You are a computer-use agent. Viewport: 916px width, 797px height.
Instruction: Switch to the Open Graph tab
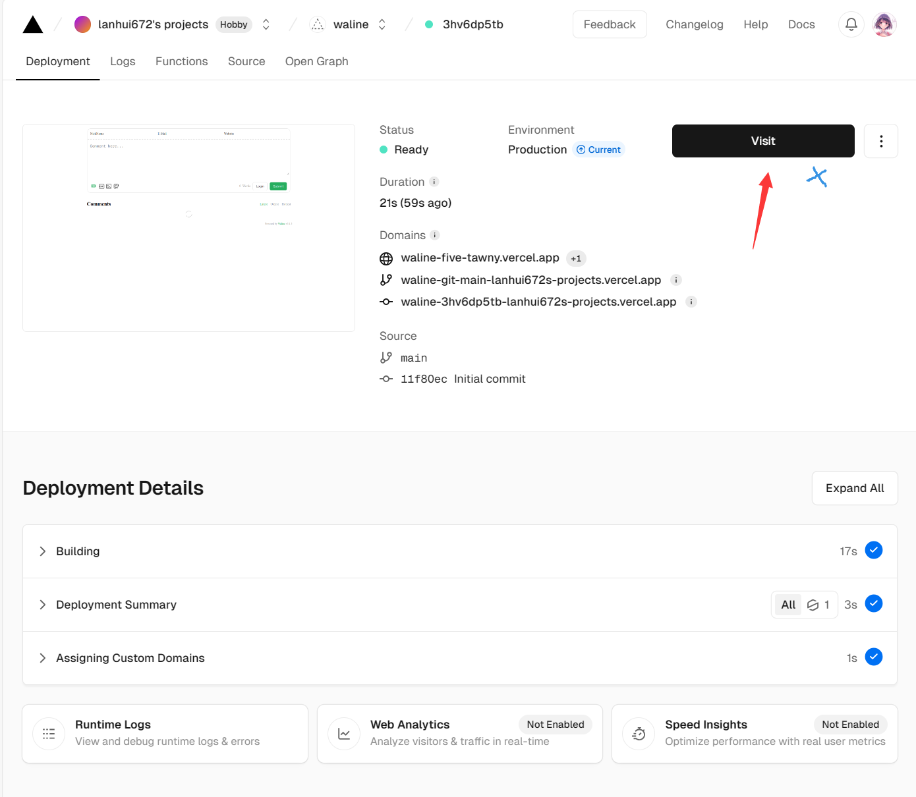click(x=316, y=61)
